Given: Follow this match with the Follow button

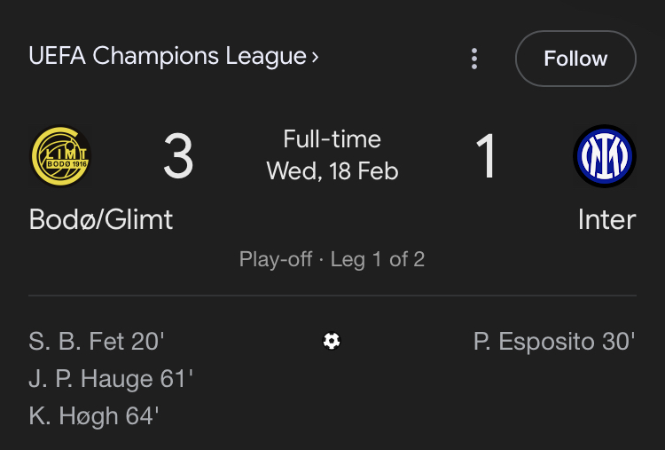Looking at the screenshot, I should 575,59.
